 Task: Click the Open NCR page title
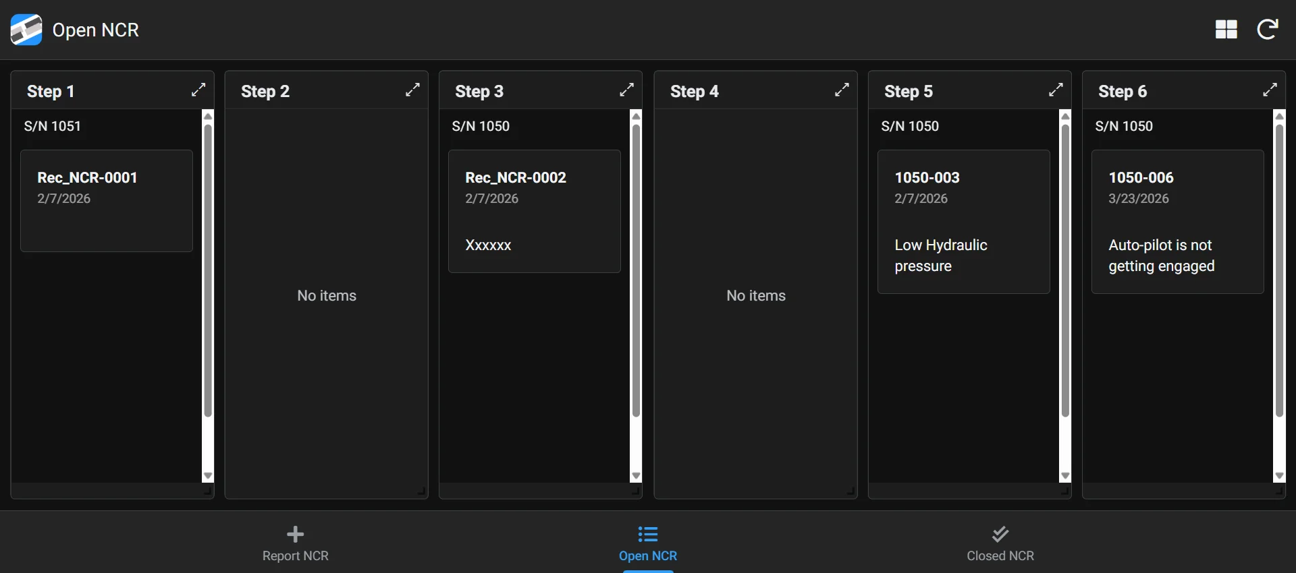[x=96, y=30]
